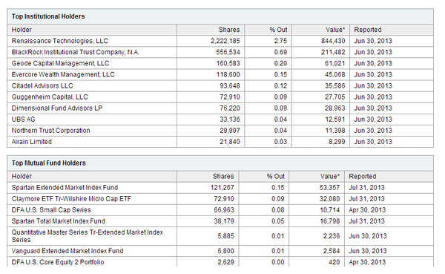The width and height of the screenshot is (445, 274).
Task: Click value cell 53,357
Action: (329, 188)
